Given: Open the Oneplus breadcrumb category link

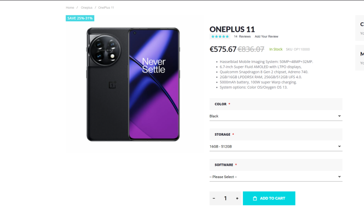Looking at the screenshot, I should (86, 8).
